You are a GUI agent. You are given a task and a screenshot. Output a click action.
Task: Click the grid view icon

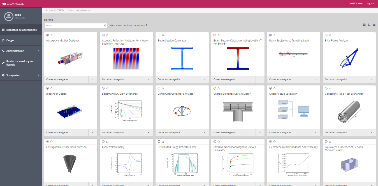click(x=364, y=25)
